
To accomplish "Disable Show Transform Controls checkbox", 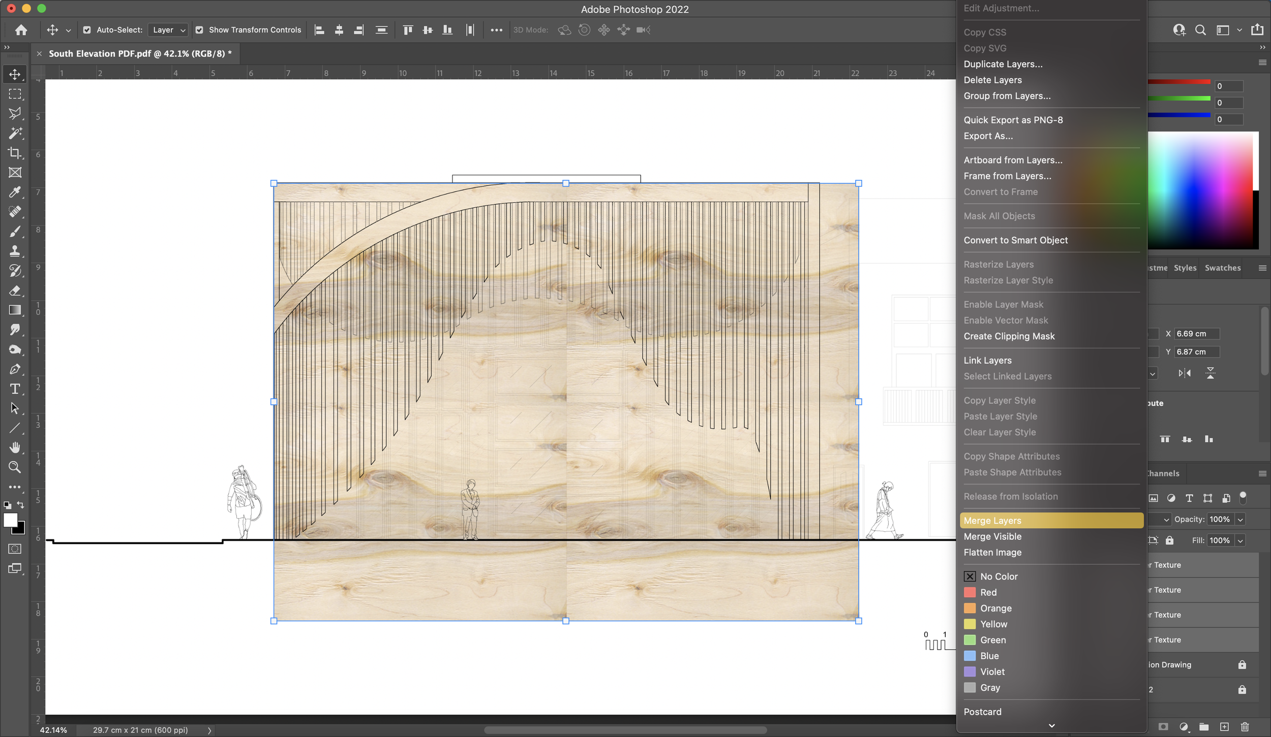I will point(199,30).
